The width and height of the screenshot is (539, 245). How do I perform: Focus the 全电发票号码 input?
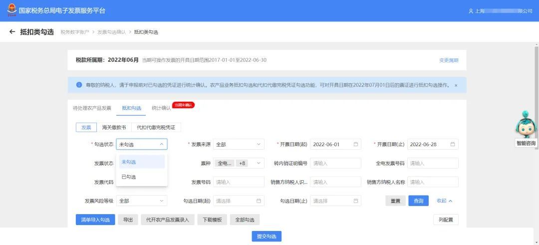pyautogui.click(x=433, y=163)
